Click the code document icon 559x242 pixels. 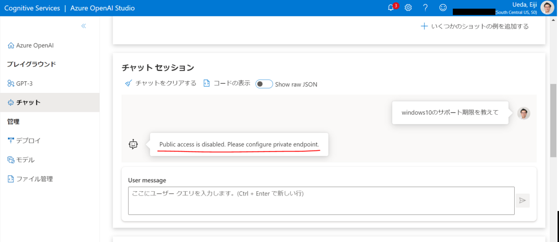coord(206,83)
